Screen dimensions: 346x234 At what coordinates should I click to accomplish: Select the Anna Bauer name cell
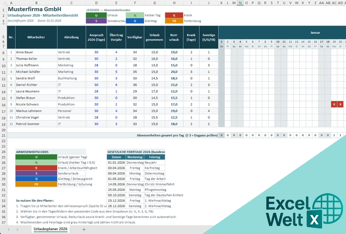(36, 52)
